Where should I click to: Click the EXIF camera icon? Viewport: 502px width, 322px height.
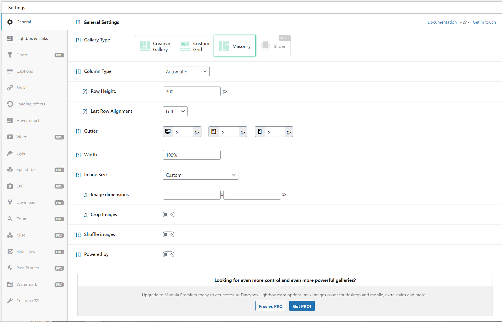point(10,186)
